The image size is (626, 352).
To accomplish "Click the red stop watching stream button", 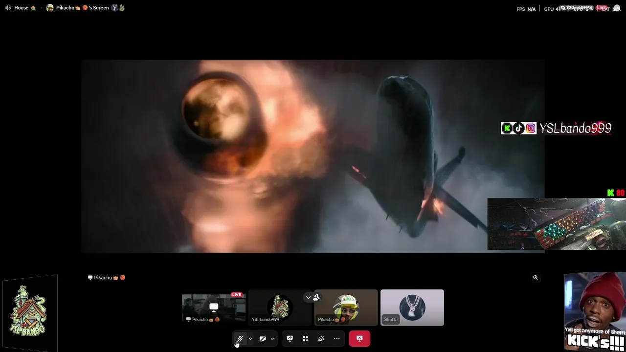I will tap(359, 338).
